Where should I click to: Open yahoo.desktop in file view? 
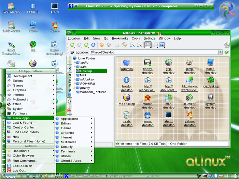coord(189,119)
